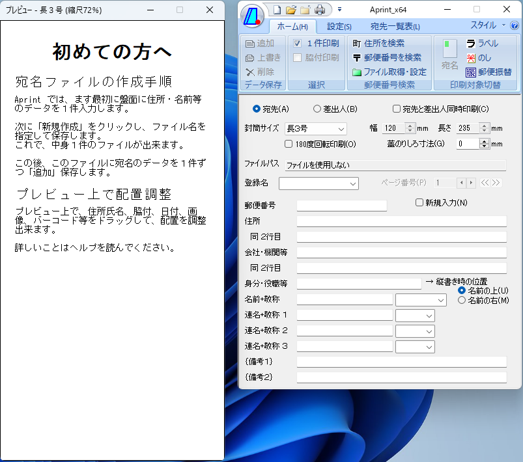Click the {備考2} input field
The width and height of the screenshot is (523, 462).
point(402,377)
